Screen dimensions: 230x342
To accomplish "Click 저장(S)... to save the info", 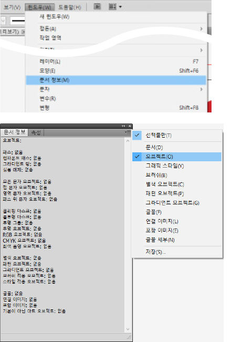I will [x=177, y=252].
